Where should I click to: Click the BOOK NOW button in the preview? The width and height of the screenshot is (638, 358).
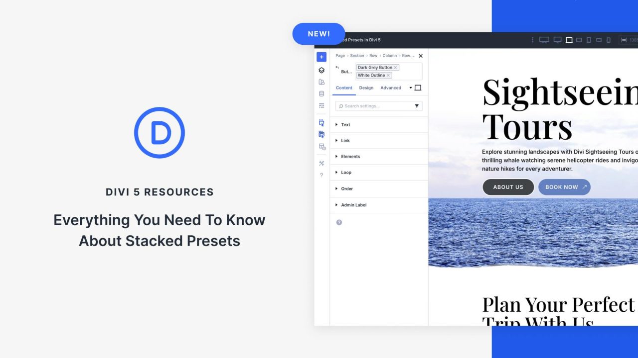[x=564, y=187]
